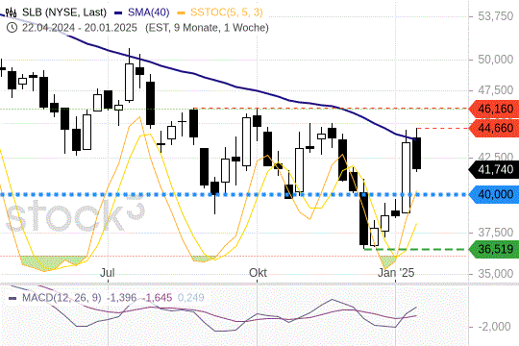519x346 pixels.
Task: Click the red 44,660 price label
Action: tap(493, 128)
